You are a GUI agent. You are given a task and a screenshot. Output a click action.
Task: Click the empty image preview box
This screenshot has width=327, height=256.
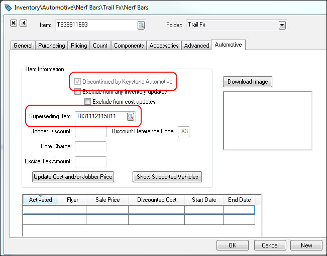pyautogui.click(x=267, y=121)
